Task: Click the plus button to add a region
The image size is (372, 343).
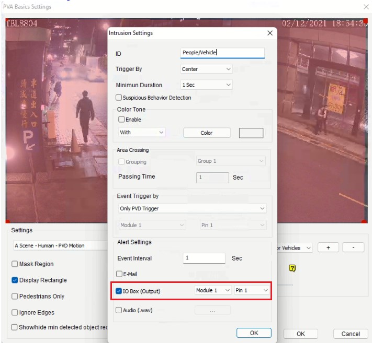Action: tap(328, 247)
